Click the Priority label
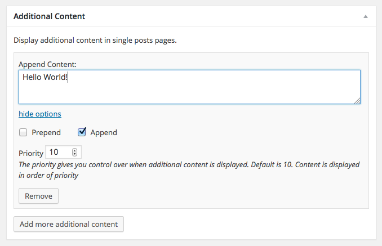The width and height of the screenshot is (382, 246). point(31,153)
